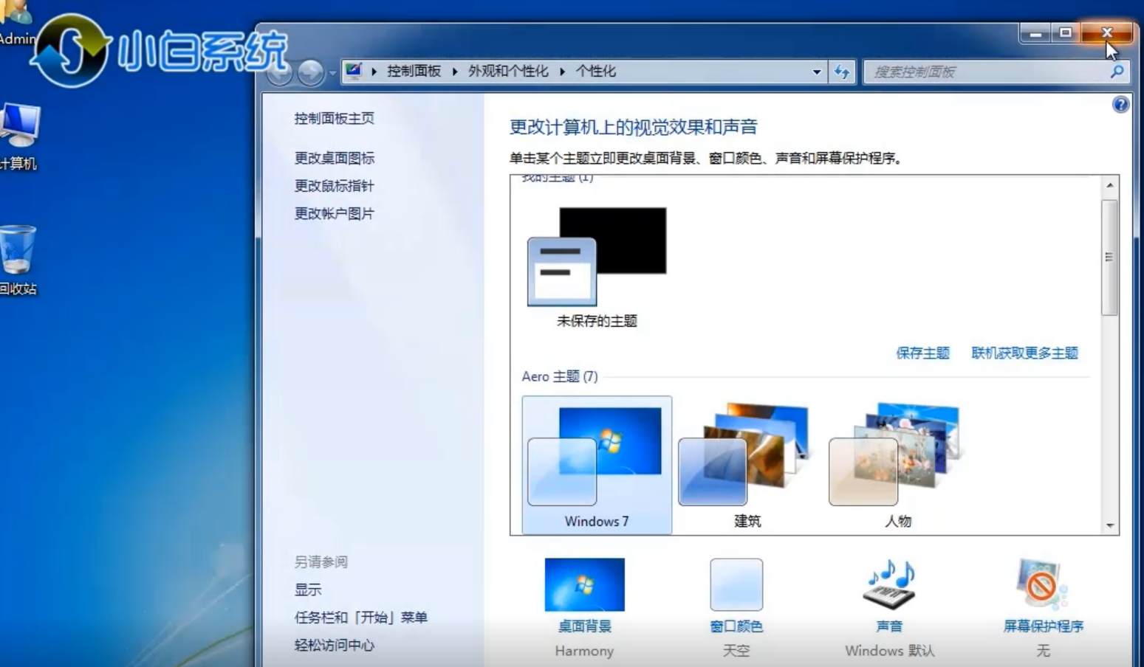Click the Admin user folder desktop icon
The height and width of the screenshot is (667, 1144).
pyautogui.click(x=16, y=22)
